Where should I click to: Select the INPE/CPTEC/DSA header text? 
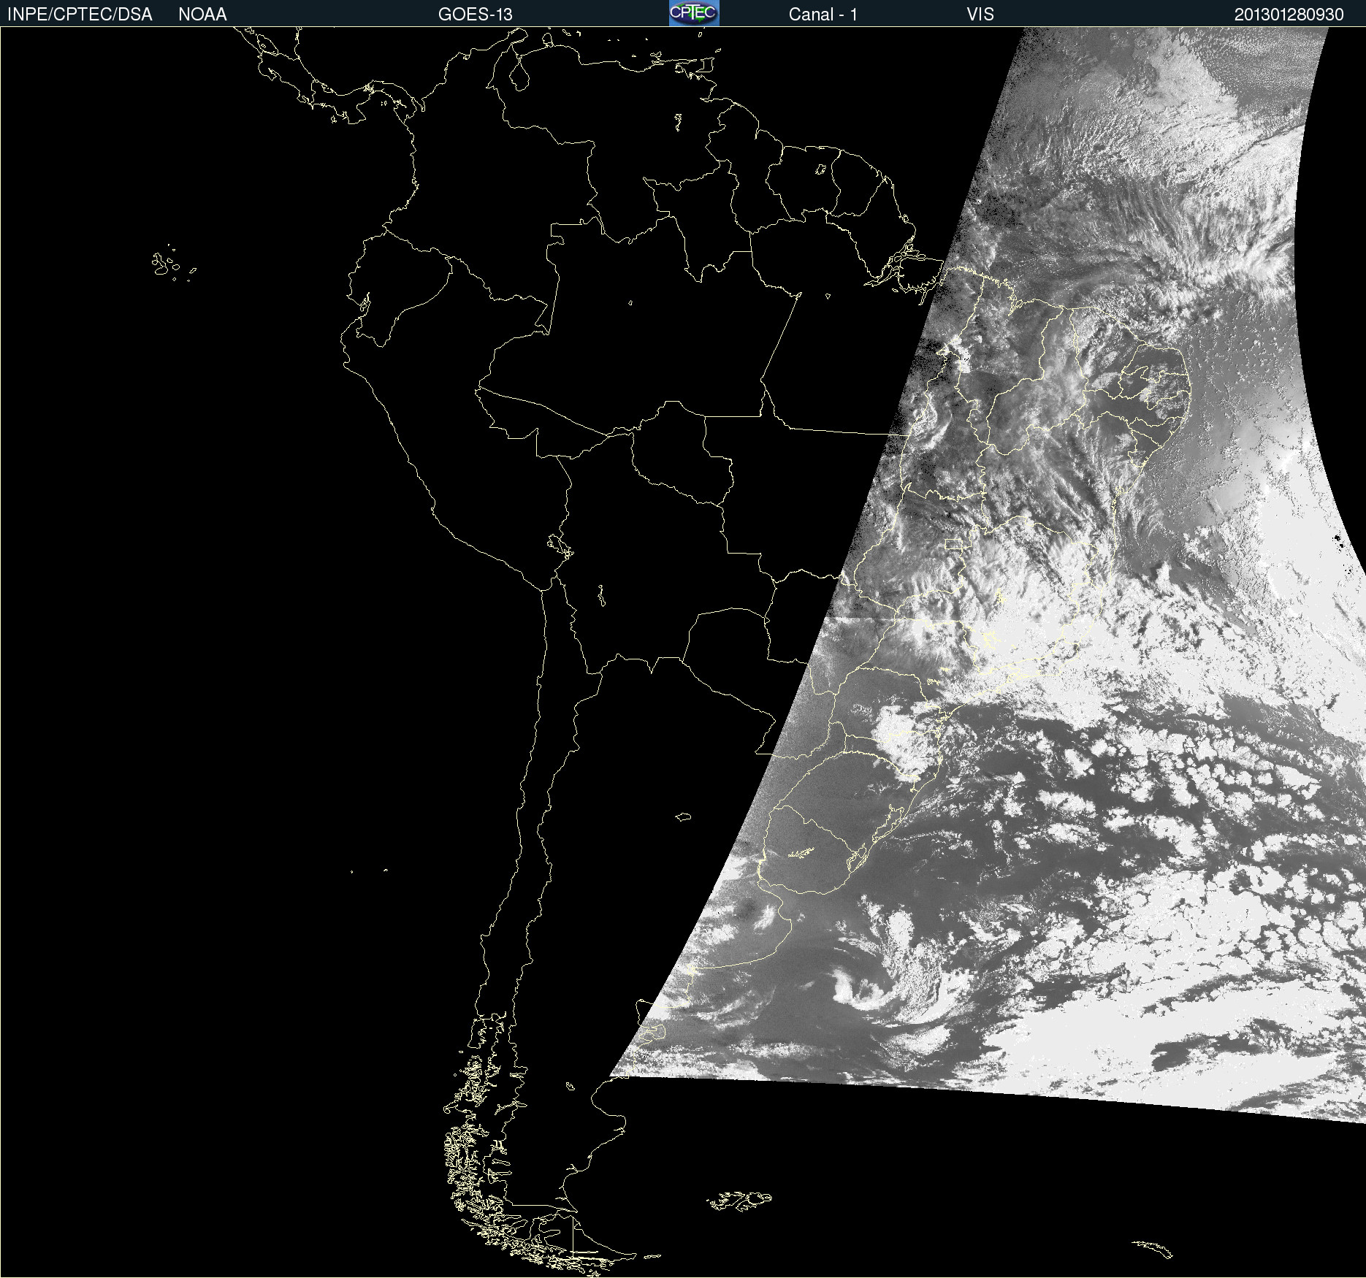coord(80,15)
